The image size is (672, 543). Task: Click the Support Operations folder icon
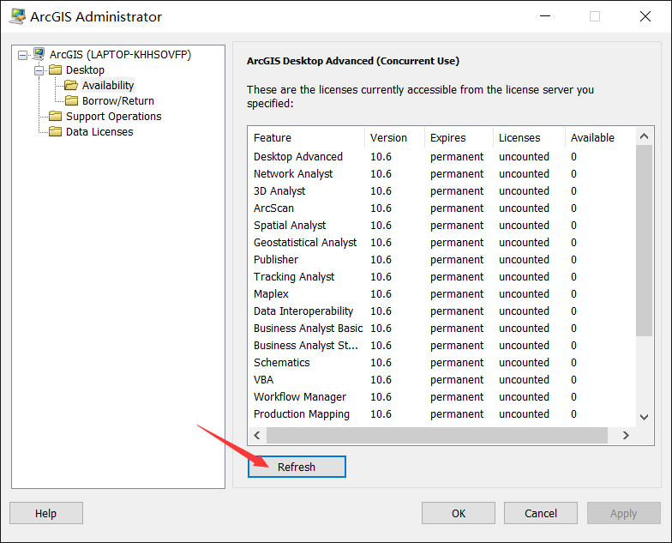tap(55, 116)
